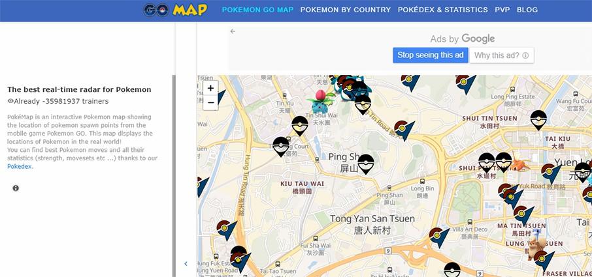This screenshot has width=592, height=277.
Task: Open the left Pokéstop at Shui Pin Tsuen
Action: pos(487,162)
